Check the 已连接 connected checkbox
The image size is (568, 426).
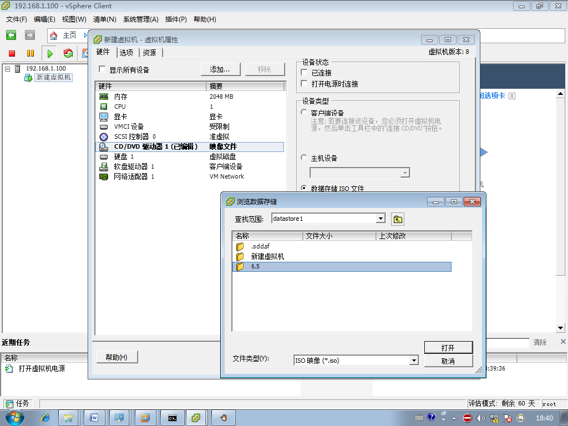coord(305,73)
